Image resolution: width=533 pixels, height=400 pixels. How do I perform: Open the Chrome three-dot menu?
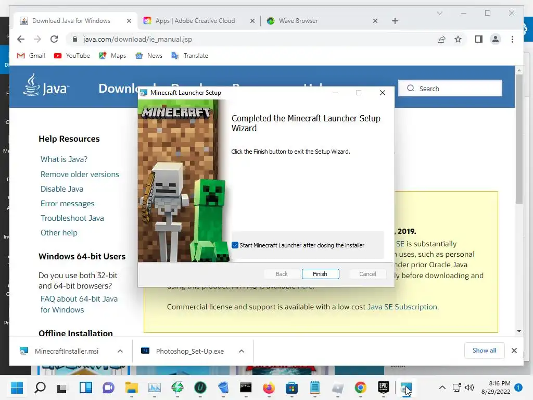(512, 39)
